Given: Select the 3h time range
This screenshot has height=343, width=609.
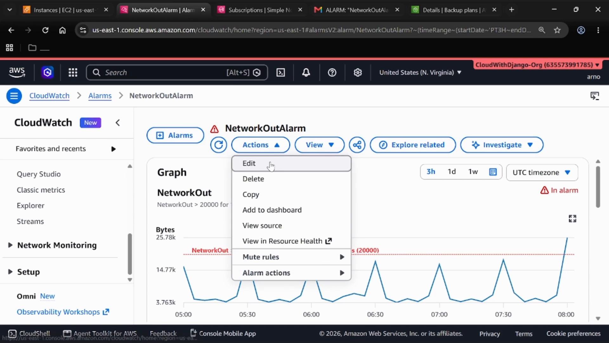Looking at the screenshot, I should pyautogui.click(x=431, y=172).
